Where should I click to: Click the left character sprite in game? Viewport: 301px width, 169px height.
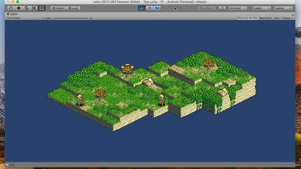[x=80, y=100]
